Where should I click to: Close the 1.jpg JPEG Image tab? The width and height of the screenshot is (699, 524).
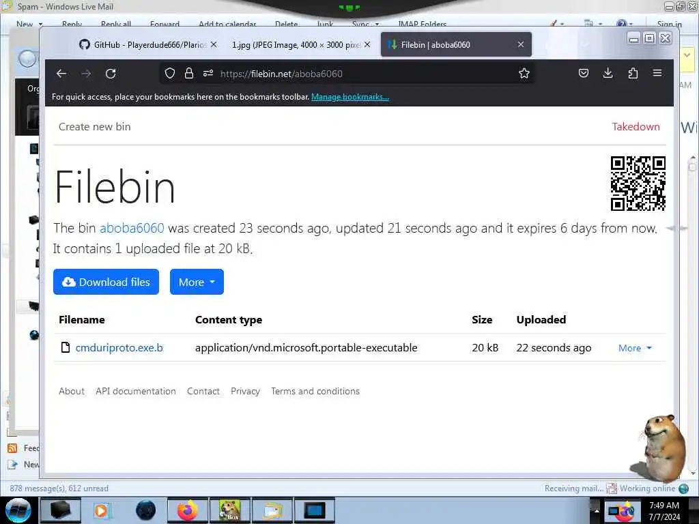tap(367, 44)
